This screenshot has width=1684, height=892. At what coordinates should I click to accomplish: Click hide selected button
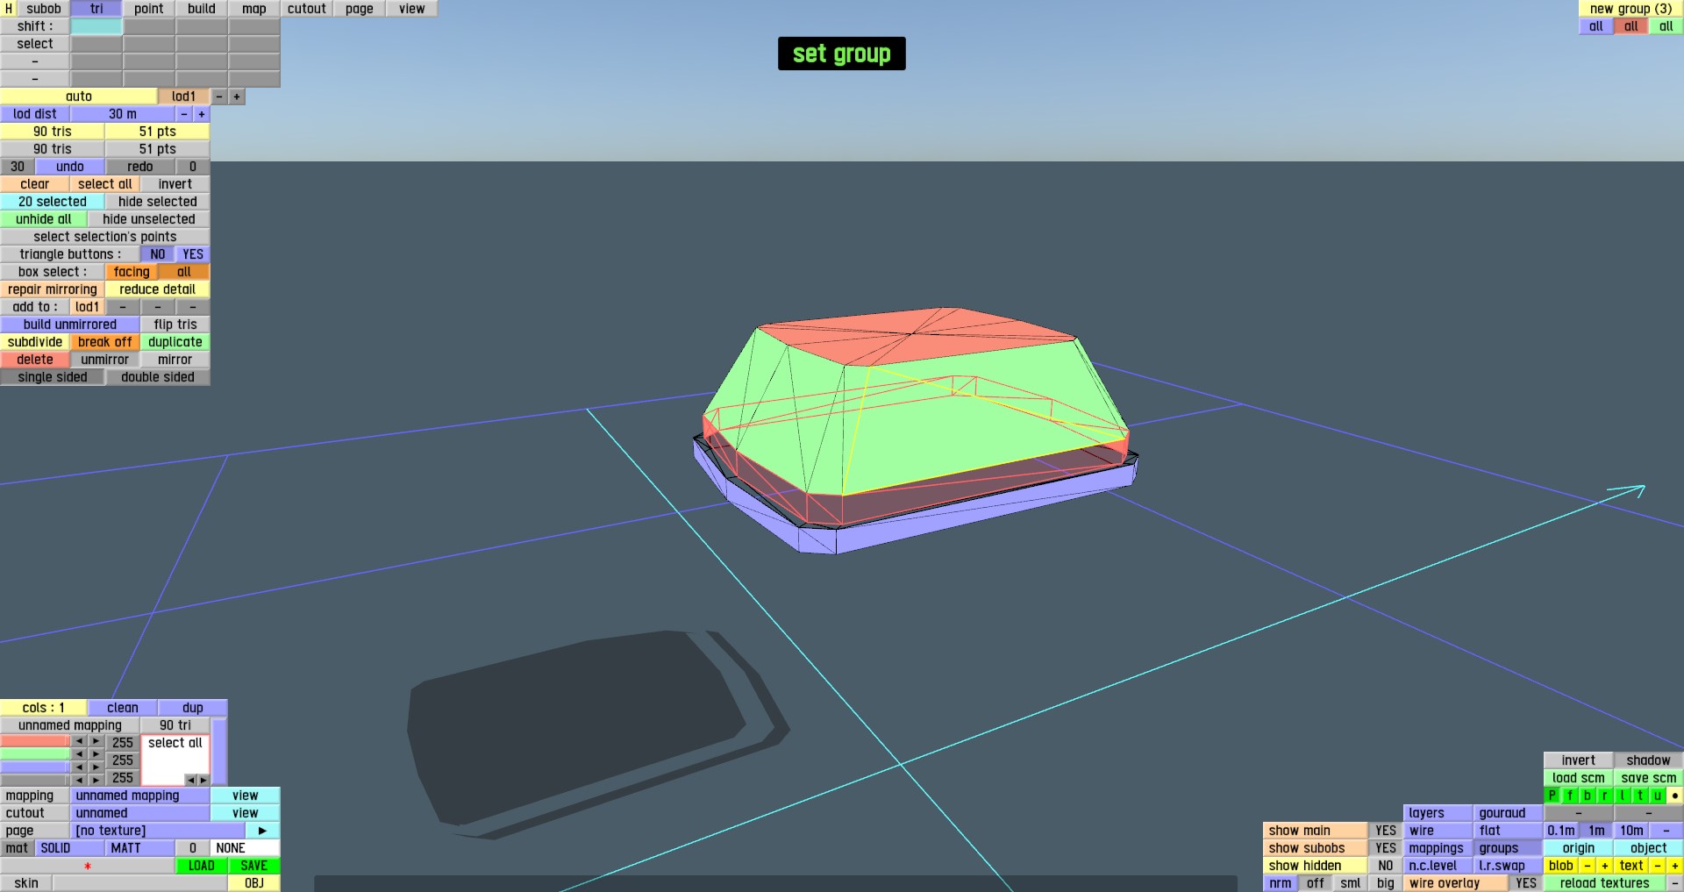click(x=158, y=202)
